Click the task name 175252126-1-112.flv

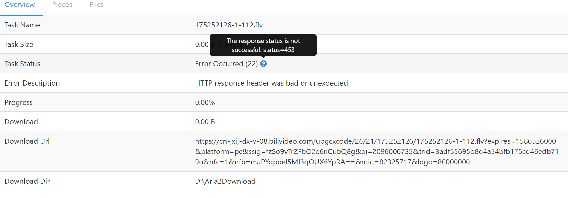pos(229,25)
